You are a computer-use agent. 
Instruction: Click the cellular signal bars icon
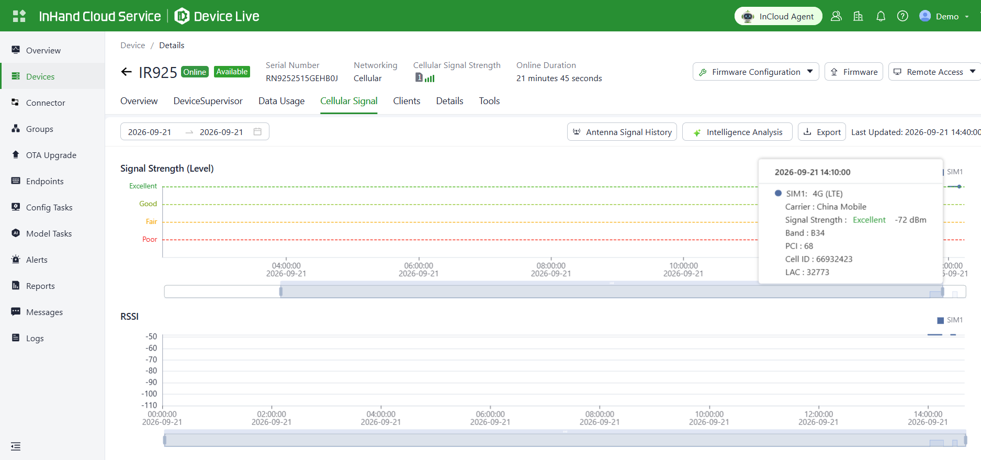[x=430, y=78]
